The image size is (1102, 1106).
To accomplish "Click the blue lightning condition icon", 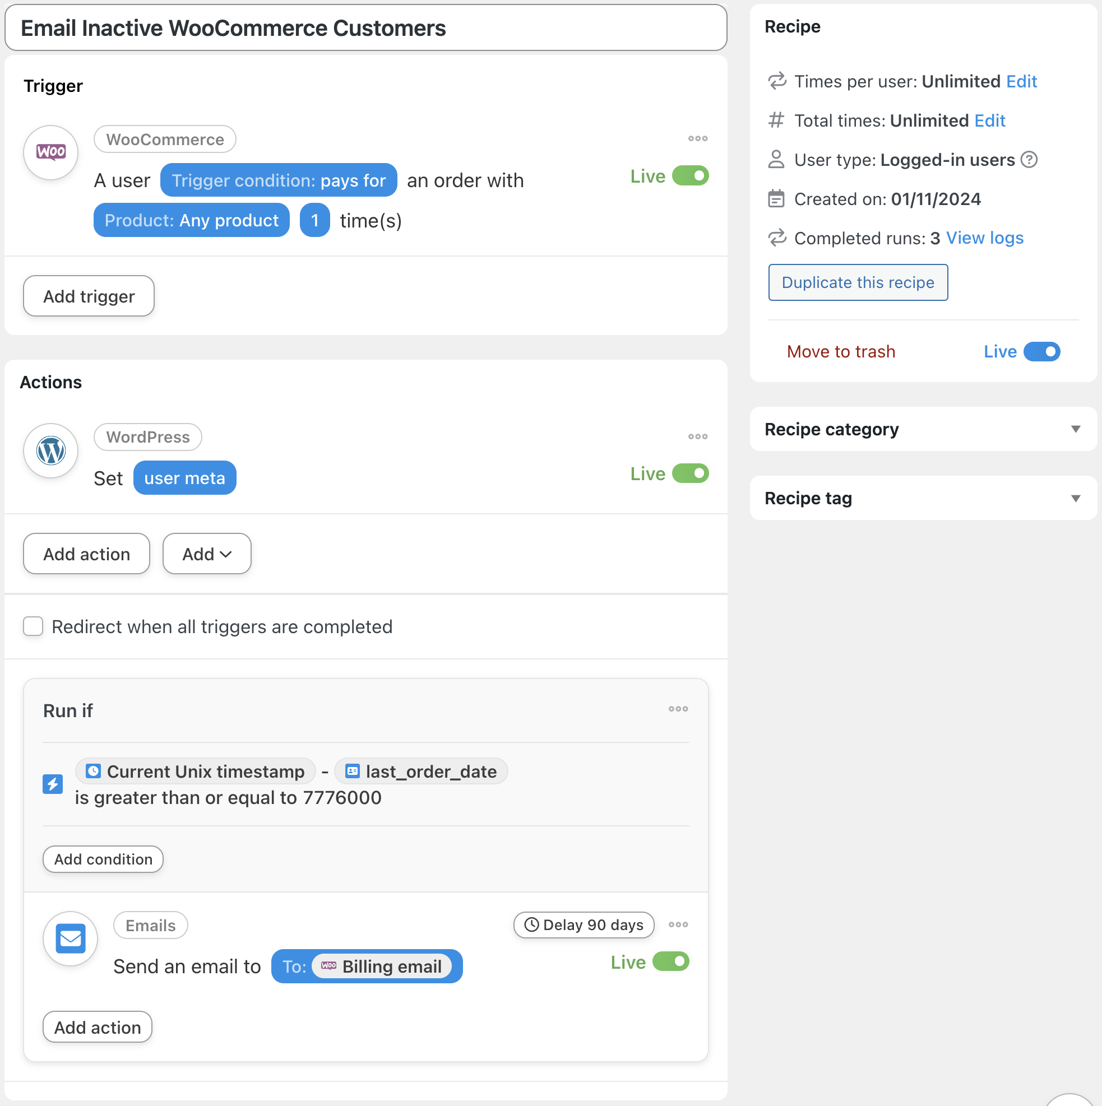I will pos(53,784).
